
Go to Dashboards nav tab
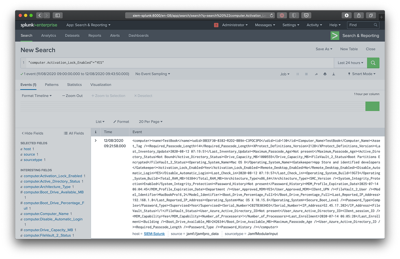138,36
